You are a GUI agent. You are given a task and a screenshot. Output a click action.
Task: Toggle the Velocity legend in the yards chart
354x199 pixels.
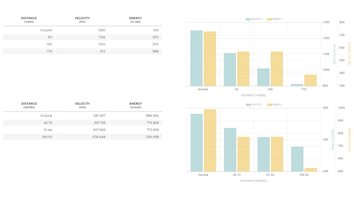pyautogui.click(x=254, y=19)
